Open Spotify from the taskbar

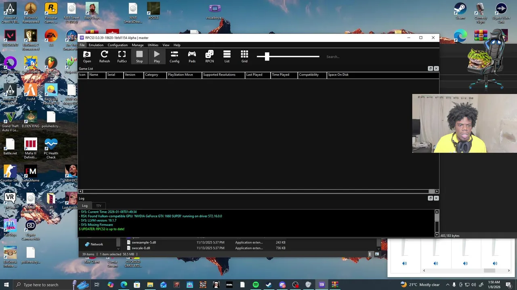256,285
